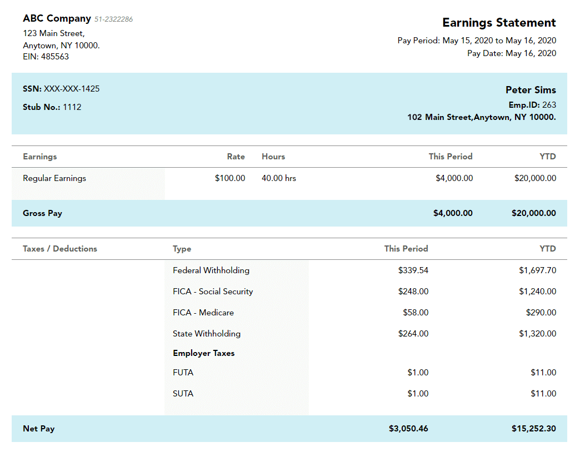Viewport: 580px width, 457px height.
Task: Click the Employer Taxes subheading
Action: point(203,353)
